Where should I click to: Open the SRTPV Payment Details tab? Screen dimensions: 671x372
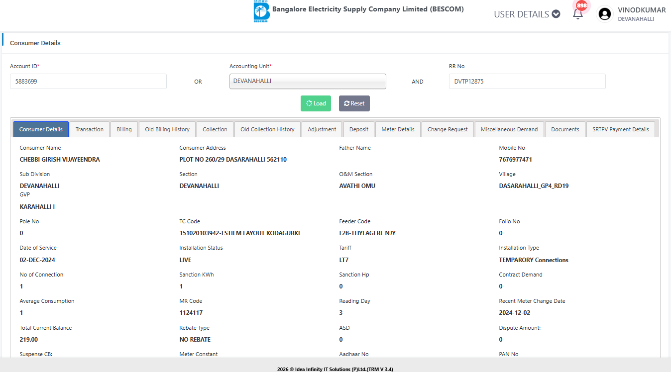pos(620,129)
